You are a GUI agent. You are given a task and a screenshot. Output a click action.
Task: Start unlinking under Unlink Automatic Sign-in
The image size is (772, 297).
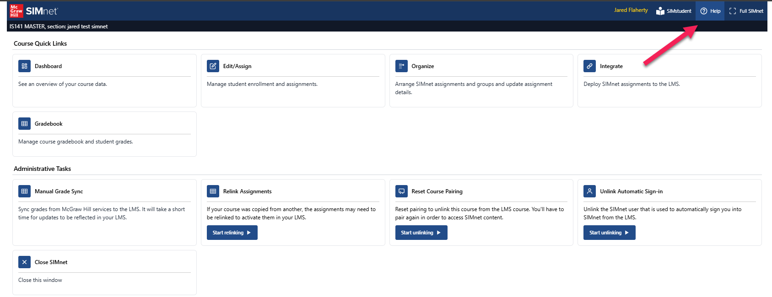click(x=609, y=233)
